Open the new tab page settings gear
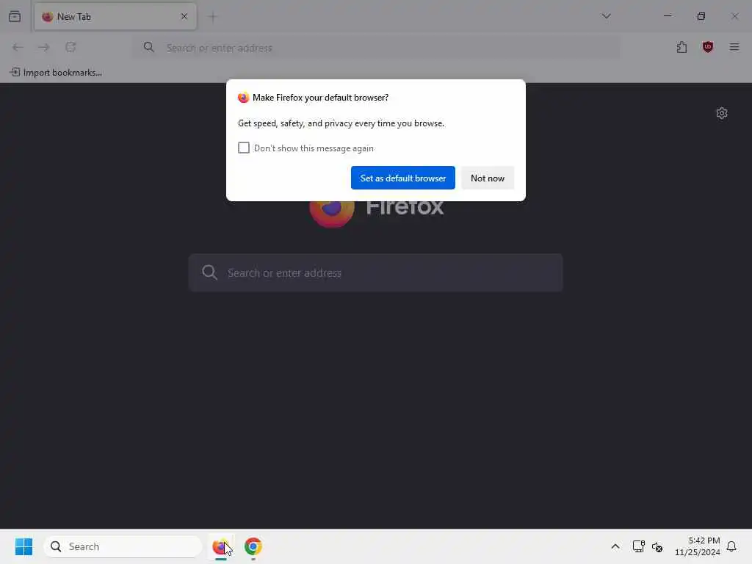This screenshot has height=564, width=752. (x=722, y=113)
